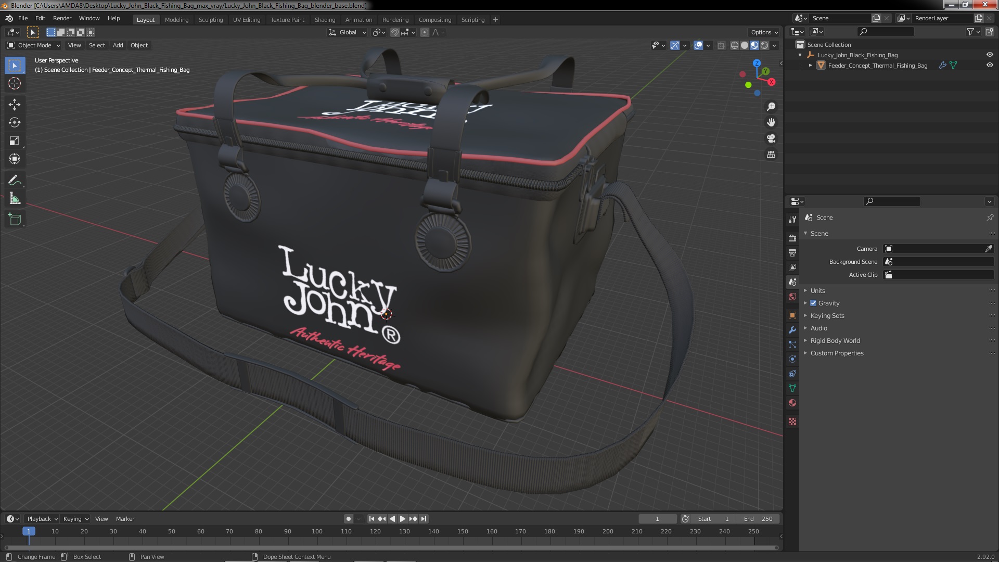Play the animation forward
This screenshot has width=999, height=562.
click(403, 519)
